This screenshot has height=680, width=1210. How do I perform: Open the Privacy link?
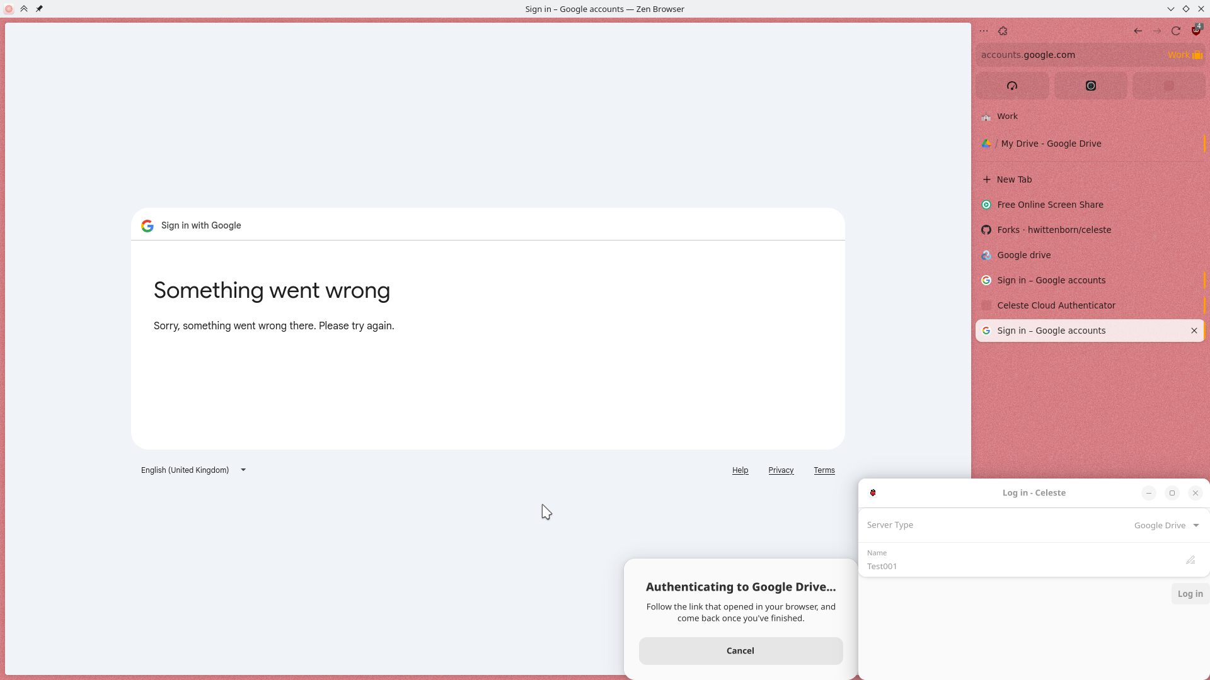[781, 470]
